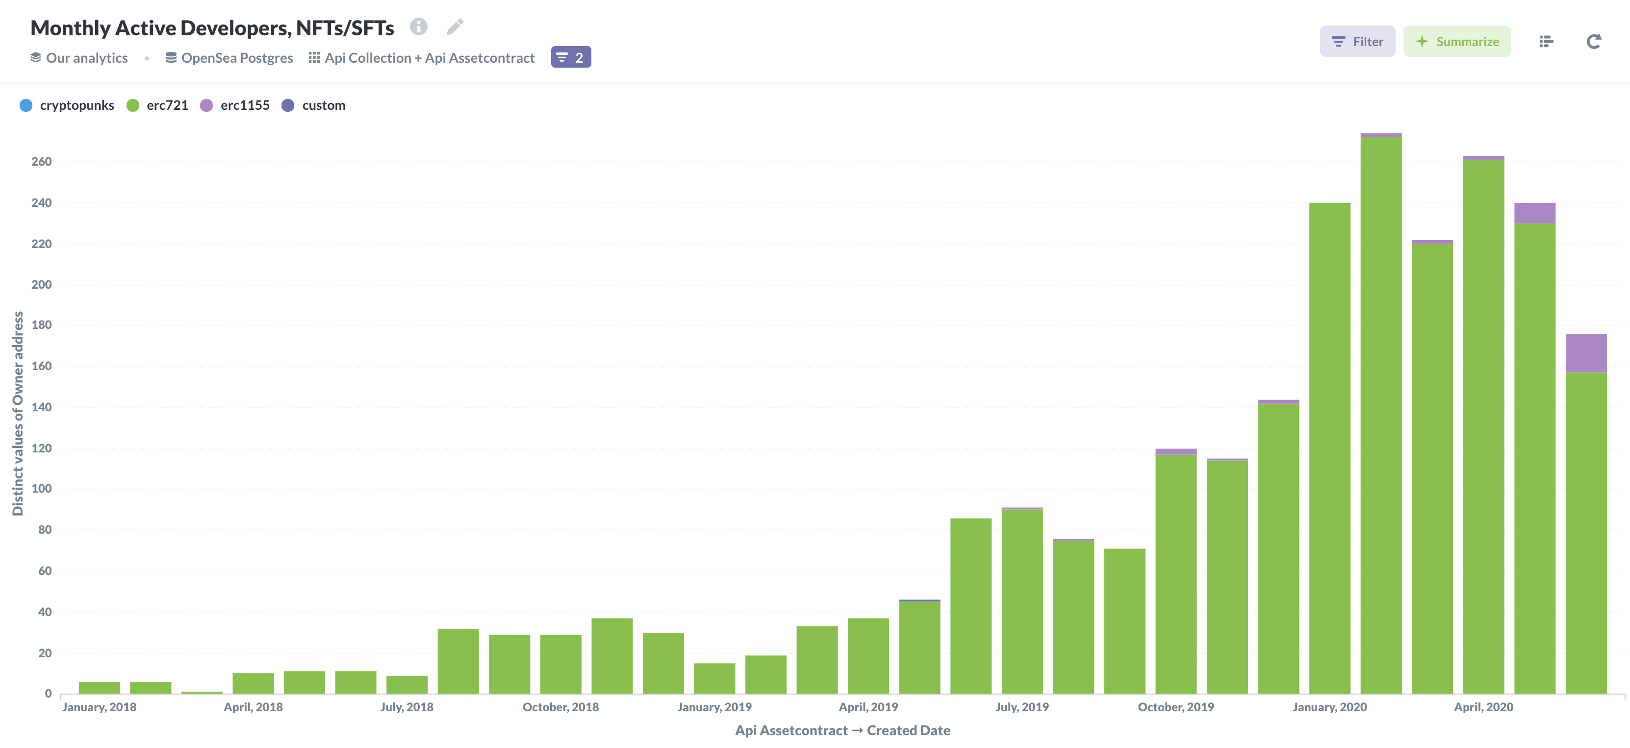Click the info icon beside the title
This screenshot has height=748, width=1630.
418,26
